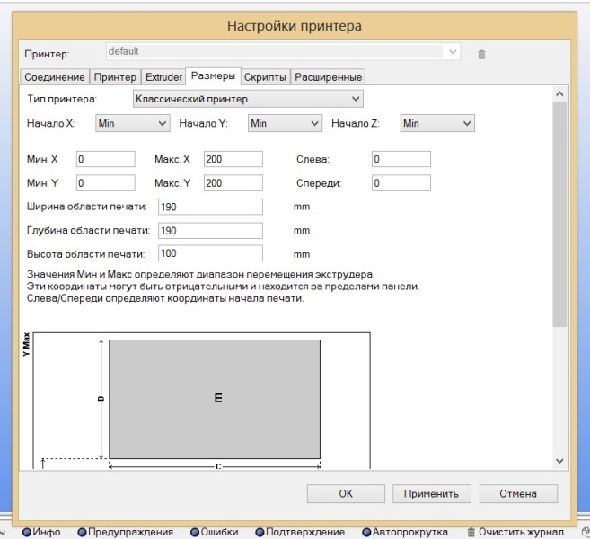Toggle the Инфо log filter
This screenshot has height=539, width=590.
28,532
